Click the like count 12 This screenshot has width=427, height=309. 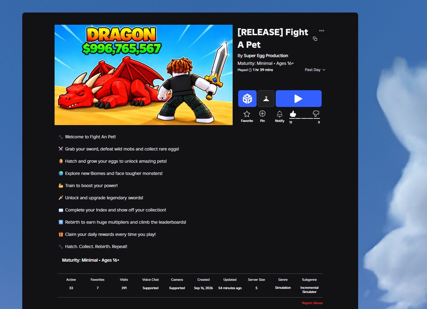click(x=291, y=122)
